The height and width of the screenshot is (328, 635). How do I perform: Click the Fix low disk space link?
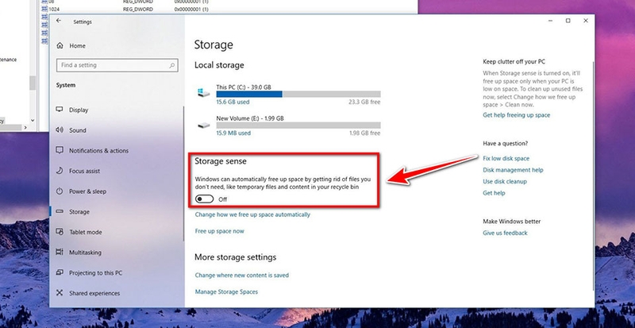[x=506, y=159]
